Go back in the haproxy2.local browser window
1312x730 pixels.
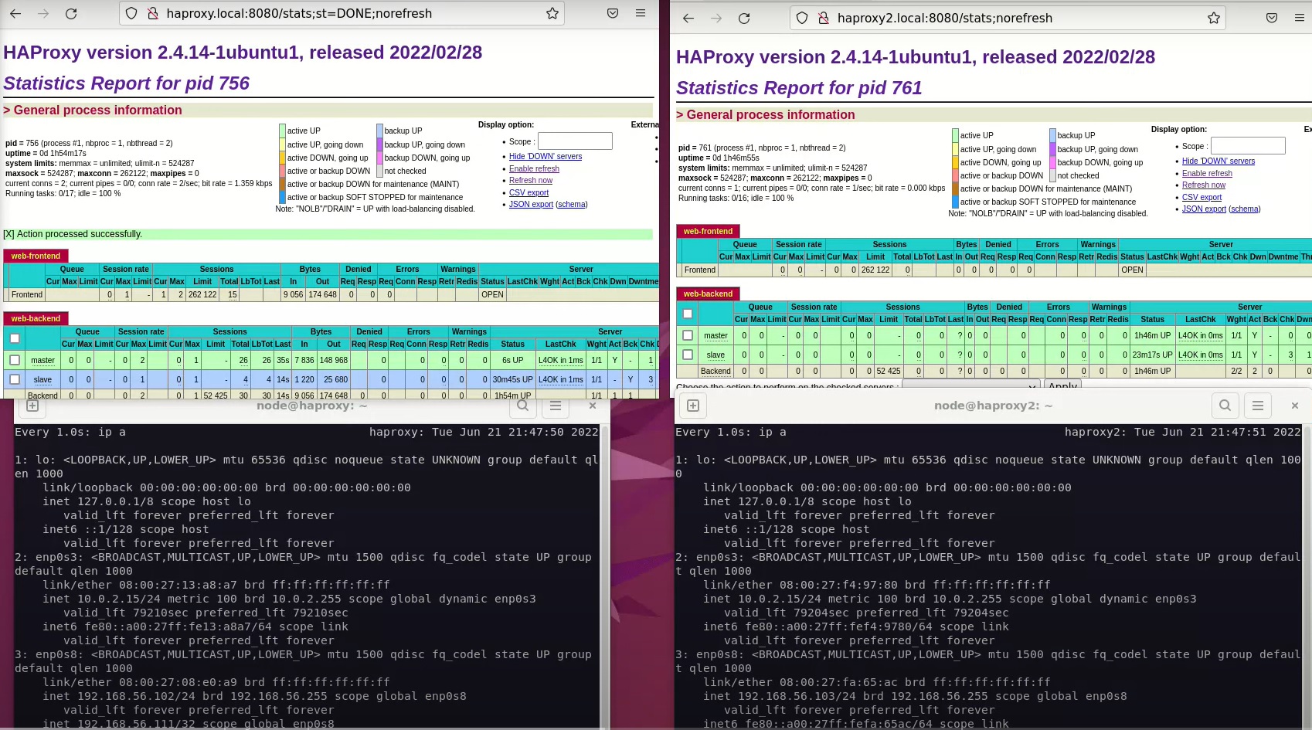[688, 18]
